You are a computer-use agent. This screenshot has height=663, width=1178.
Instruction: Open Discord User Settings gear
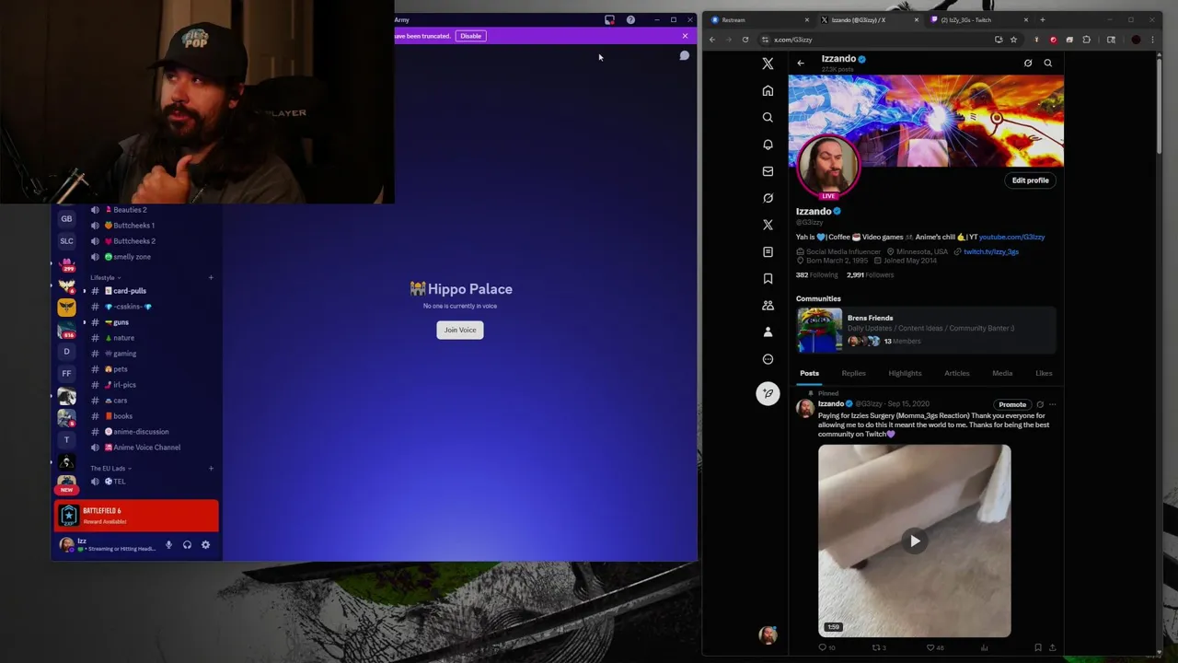tap(205, 545)
